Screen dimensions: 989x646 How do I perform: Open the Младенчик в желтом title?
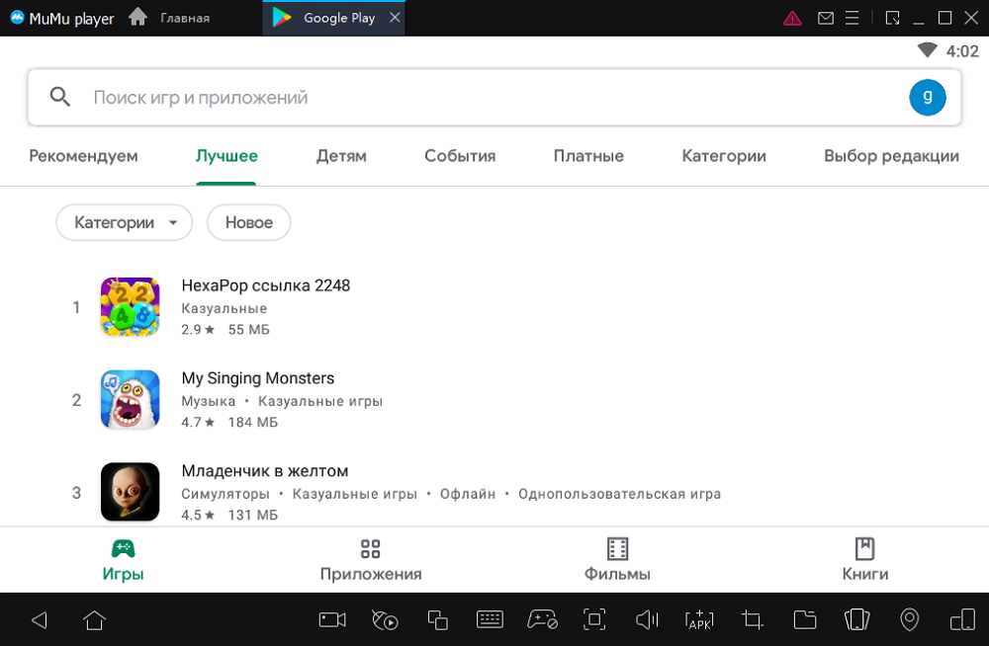265,471
